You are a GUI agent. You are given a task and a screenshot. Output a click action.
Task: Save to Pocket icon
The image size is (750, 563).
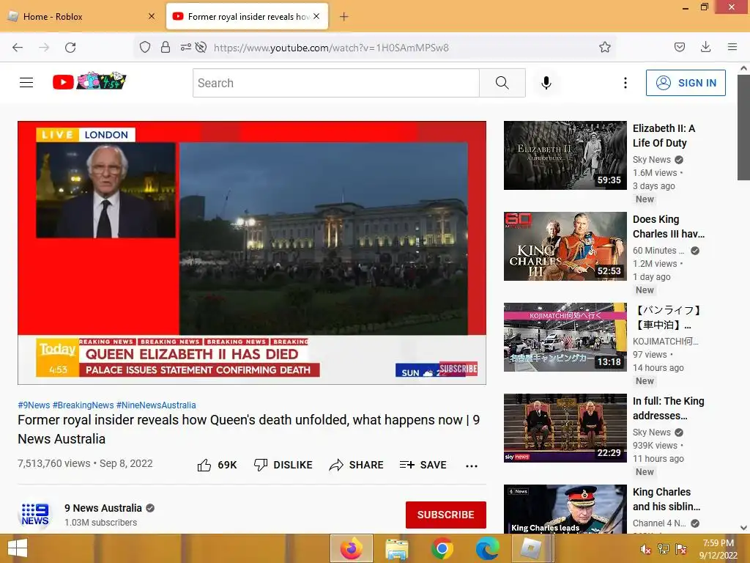[x=679, y=47]
